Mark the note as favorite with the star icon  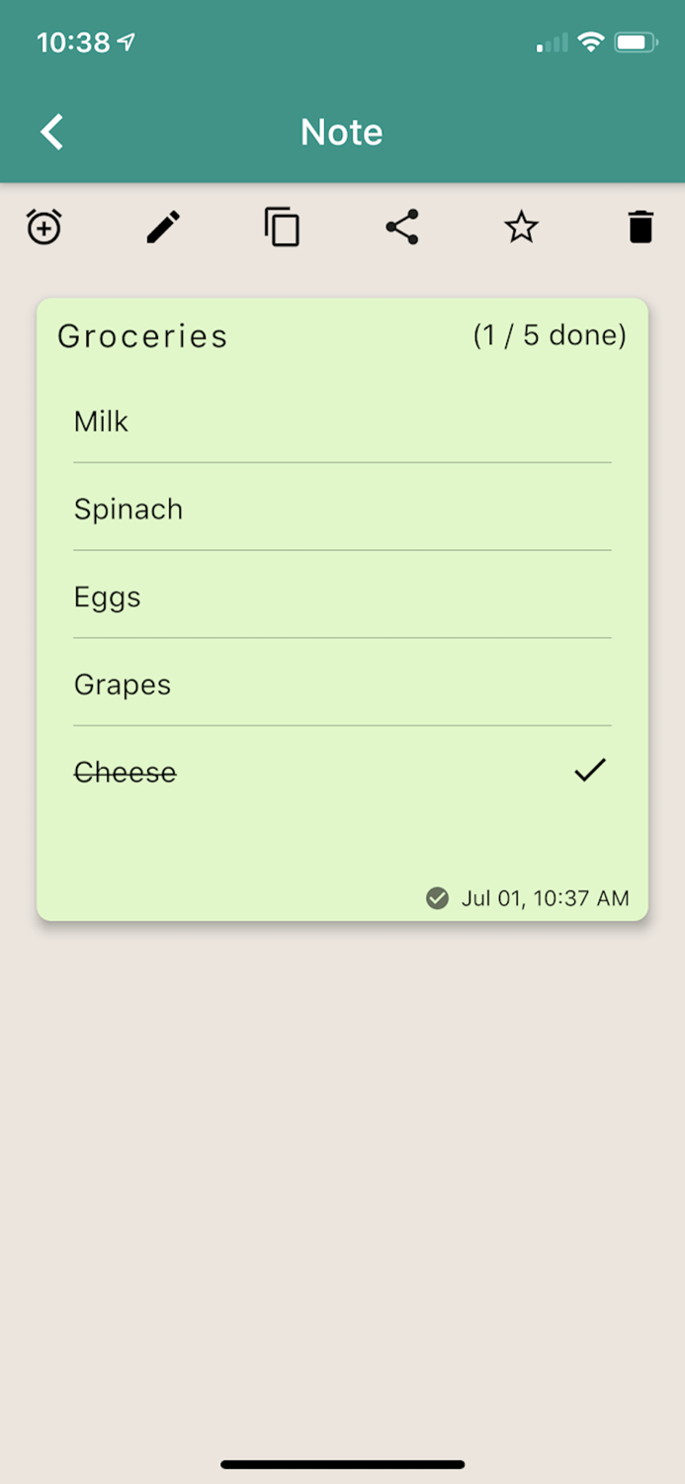(x=521, y=228)
